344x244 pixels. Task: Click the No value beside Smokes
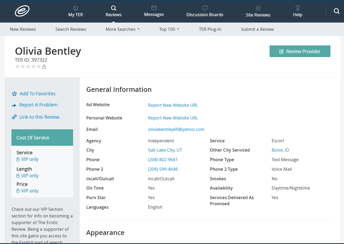point(275,179)
